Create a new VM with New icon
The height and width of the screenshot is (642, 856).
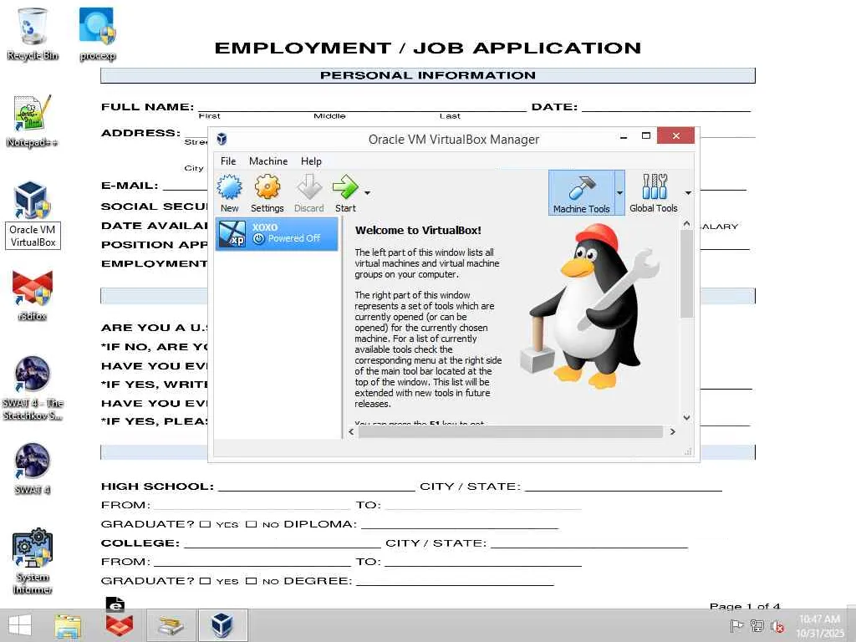[229, 193]
